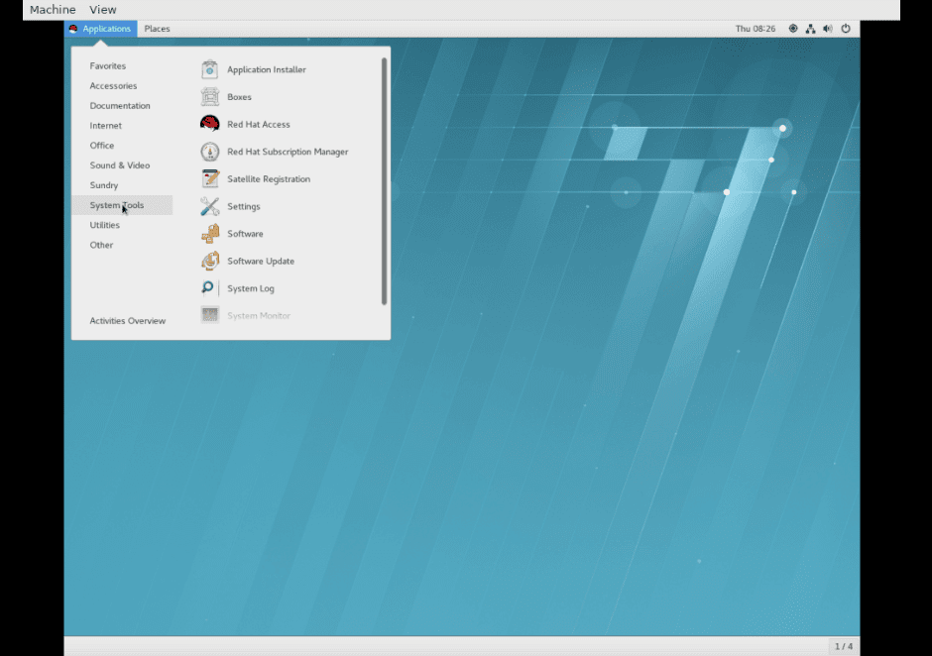Open the View menu
This screenshot has width=932, height=656.
[x=103, y=10]
